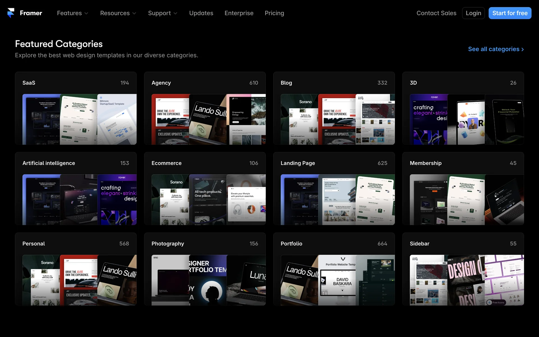539x337 pixels.
Task: Go to the Updates page
Action: 201,13
